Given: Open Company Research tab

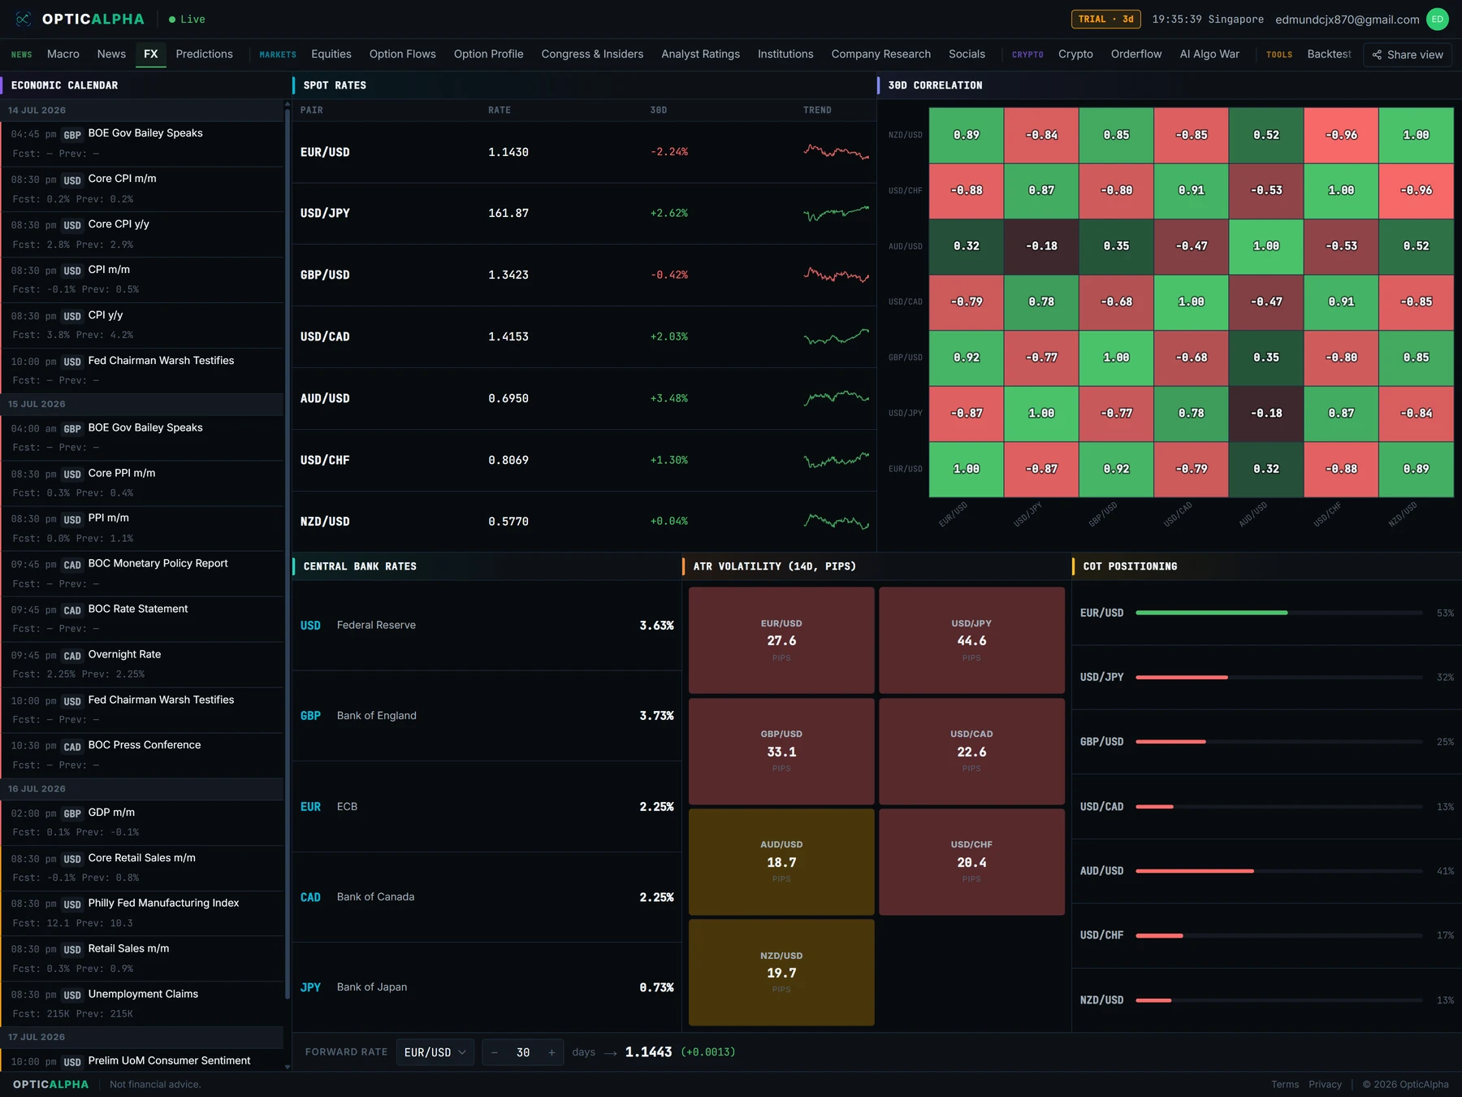Looking at the screenshot, I should tap(881, 54).
